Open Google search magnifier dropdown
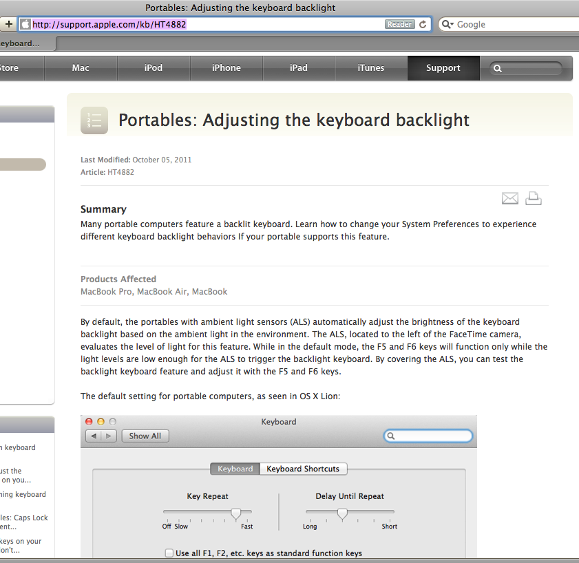 448,24
